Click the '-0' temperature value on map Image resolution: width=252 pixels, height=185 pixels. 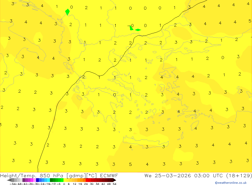click(131, 25)
